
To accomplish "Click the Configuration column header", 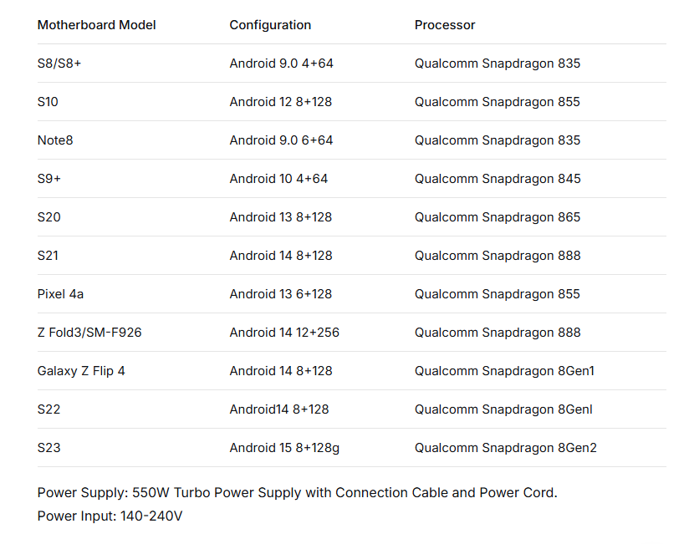I will click(270, 25).
